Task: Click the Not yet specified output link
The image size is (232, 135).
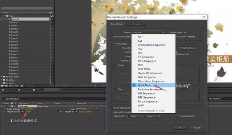Action: coord(85,112)
